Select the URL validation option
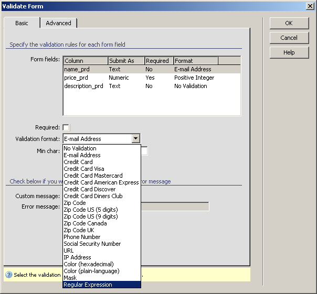Screen dimensions: 317x294 pos(69,251)
